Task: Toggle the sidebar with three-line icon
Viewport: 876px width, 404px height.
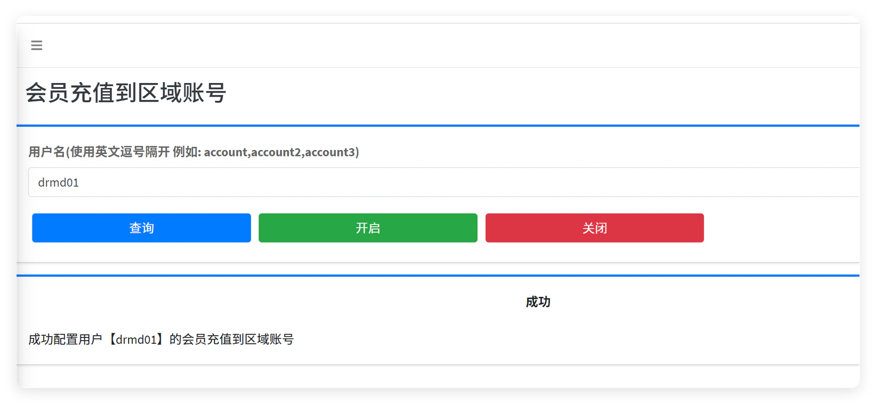Action: coord(36,45)
